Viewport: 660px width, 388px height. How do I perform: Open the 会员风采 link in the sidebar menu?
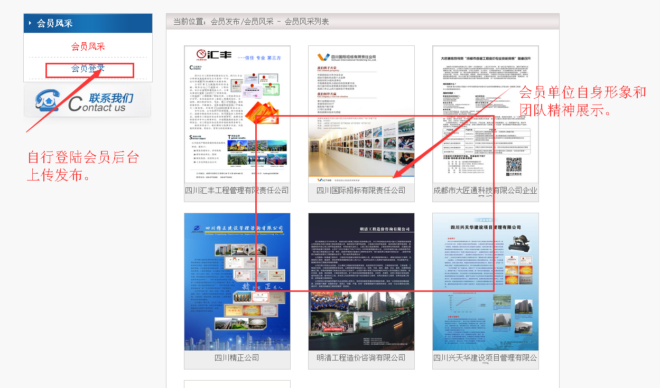[88, 46]
